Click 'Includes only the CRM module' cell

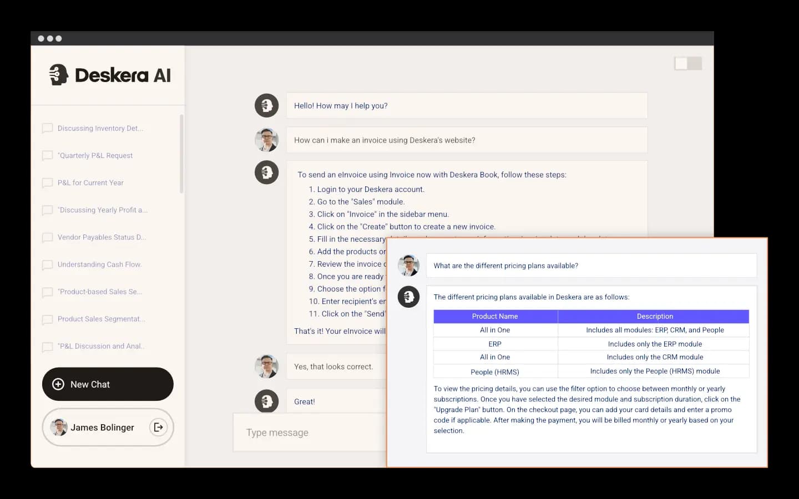(654, 357)
